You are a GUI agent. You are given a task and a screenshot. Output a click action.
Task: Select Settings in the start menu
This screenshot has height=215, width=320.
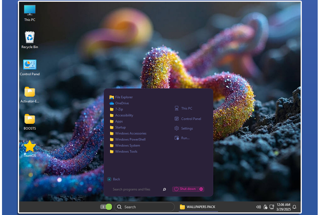pos(187,128)
